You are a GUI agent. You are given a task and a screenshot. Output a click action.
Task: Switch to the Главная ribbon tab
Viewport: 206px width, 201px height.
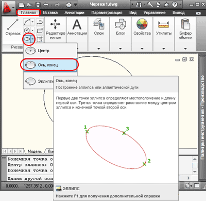28,12
